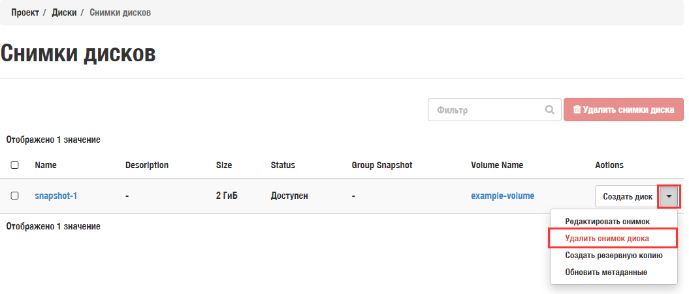Toggle the select-all checkbox in table header
Image resolution: width=689 pixels, height=294 pixels.
(14, 166)
